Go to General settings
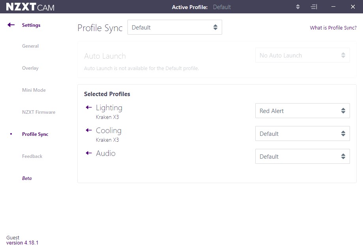Image resolution: width=363 pixels, height=252 pixels. click(30, 46)
